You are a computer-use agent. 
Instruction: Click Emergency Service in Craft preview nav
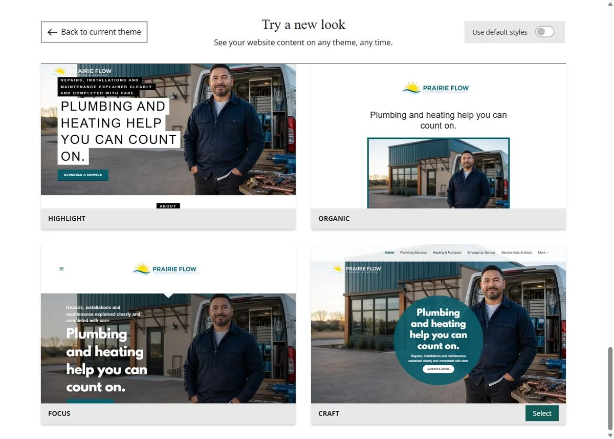point(481,253)
